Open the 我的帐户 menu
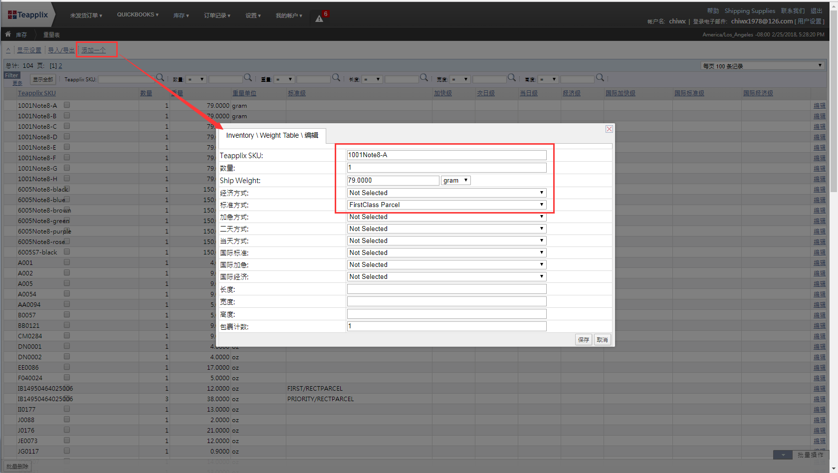This screenshot has height=473, width=838. click(x=289, y=15)
